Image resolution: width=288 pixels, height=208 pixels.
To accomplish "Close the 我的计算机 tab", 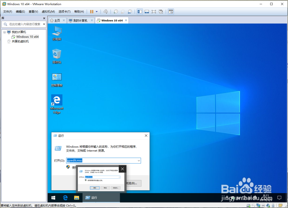I will (x=92, y=20).
